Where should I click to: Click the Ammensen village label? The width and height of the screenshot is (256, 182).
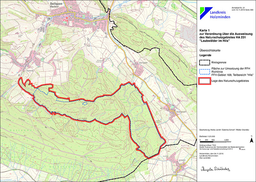[174, 112]
